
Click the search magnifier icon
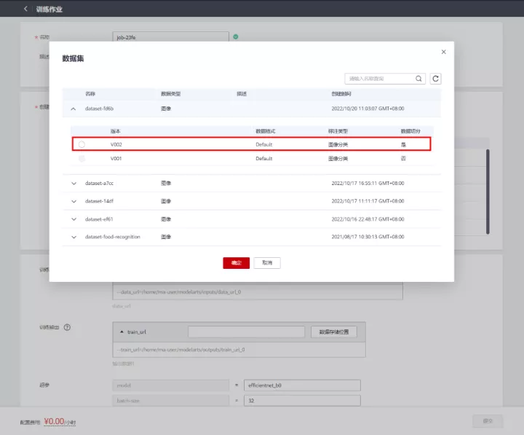tap(419, 79)
